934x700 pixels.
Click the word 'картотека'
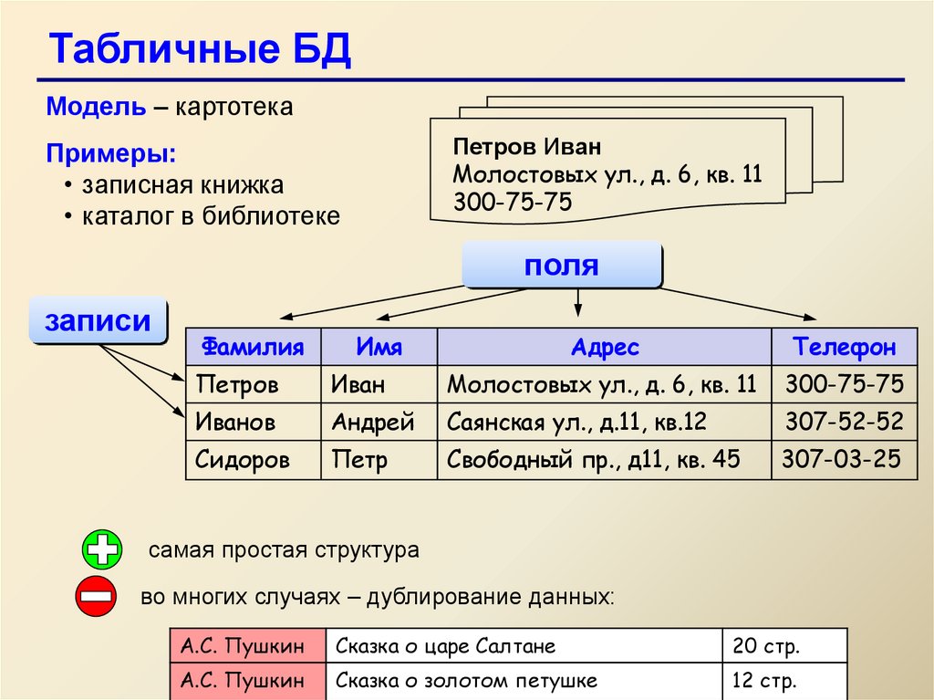[233, 108]
